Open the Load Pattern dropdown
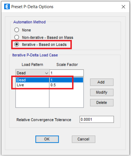Image resolution: width=131 pixels, height=156 pixels. coord(33,73)
